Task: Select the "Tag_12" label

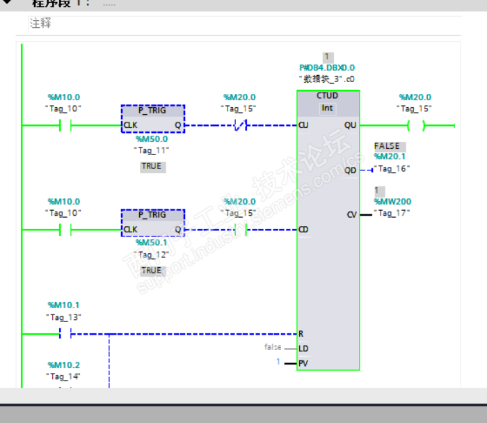Action: (151, 255)
